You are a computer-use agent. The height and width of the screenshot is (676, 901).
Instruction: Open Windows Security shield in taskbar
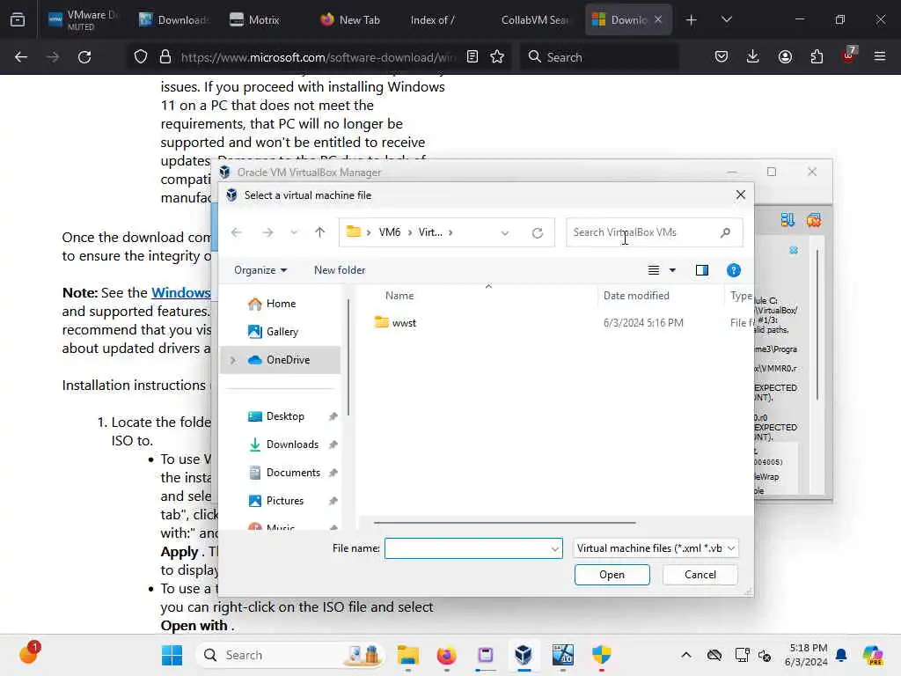coord(602,655)
